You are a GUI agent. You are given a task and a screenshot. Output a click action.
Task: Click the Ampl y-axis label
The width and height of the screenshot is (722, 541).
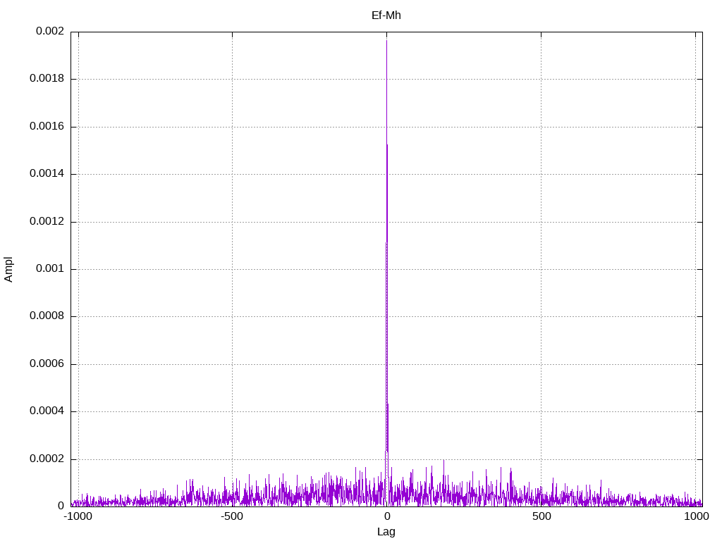pyautogui.click(x=8, y=269)
